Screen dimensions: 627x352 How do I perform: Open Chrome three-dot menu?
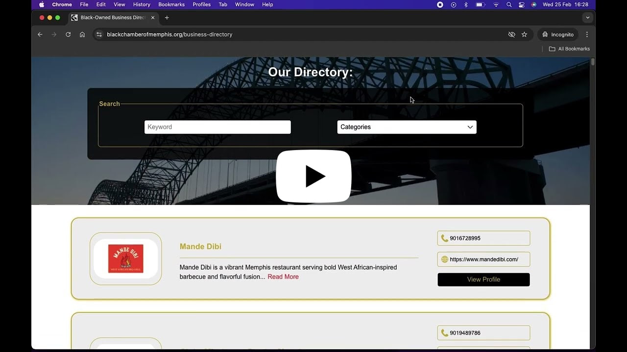coord(587,34)
